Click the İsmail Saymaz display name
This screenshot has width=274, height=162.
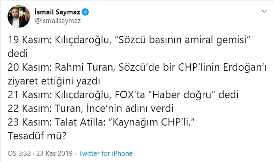click(x=57, y=12)
